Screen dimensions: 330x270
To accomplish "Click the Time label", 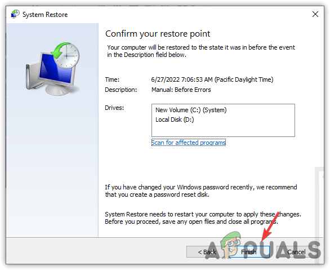I will (x=112, y=79).
